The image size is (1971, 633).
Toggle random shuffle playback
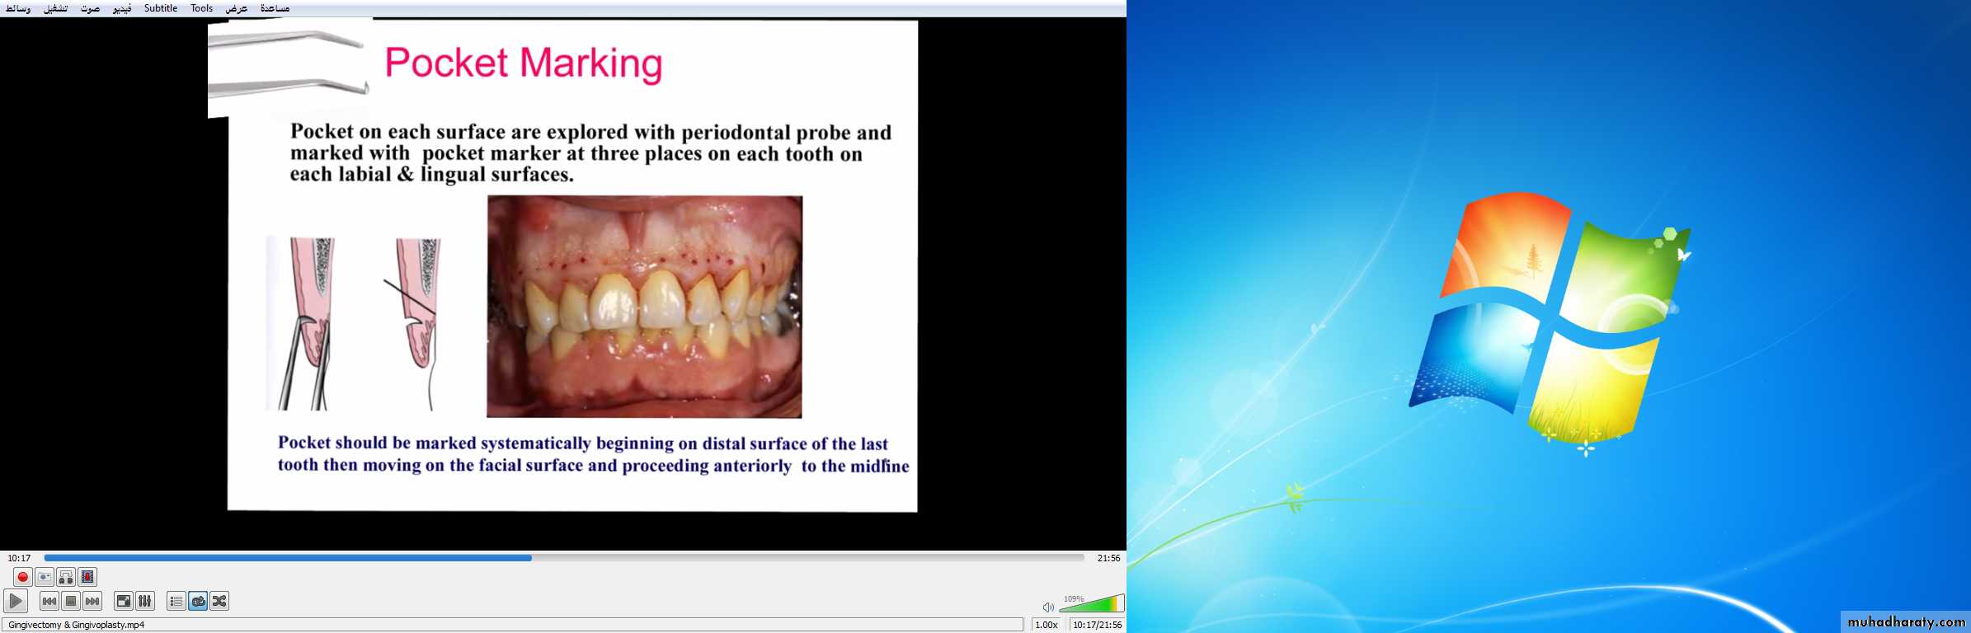(x=219, y=602)
